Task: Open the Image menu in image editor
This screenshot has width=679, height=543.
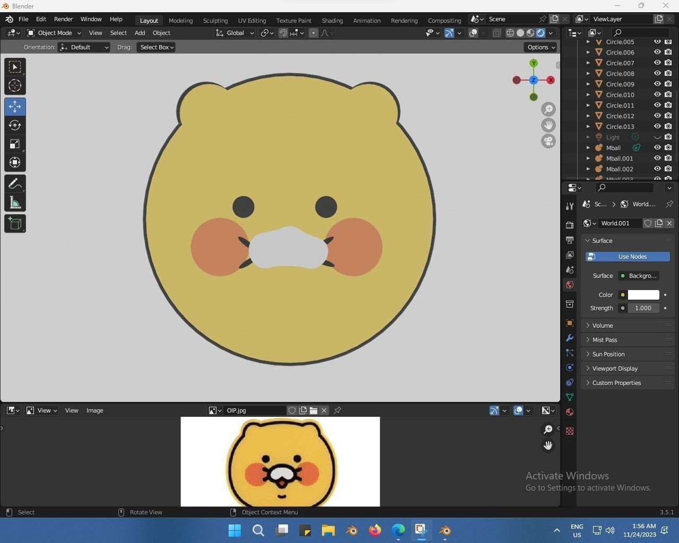Action: 95,410
